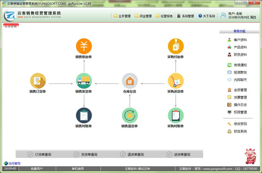
Task: Open the 销售对账单 clipboard icon
Action: click(84, 116)
